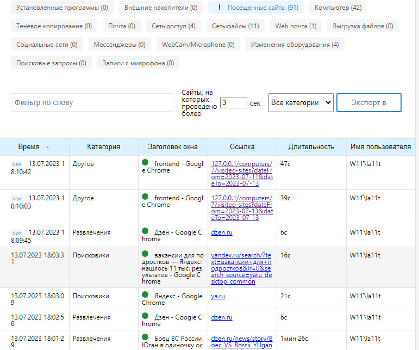Open the Web почта (1) tab

(x=296, y=26)
